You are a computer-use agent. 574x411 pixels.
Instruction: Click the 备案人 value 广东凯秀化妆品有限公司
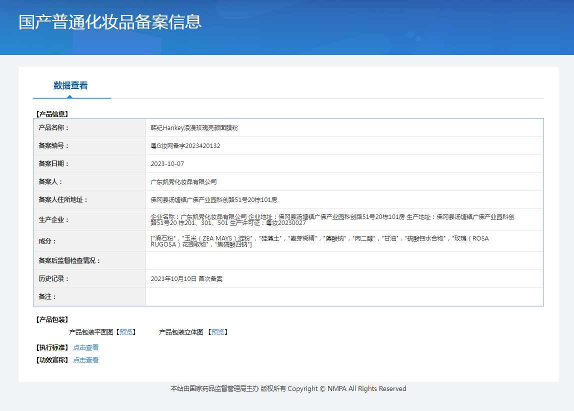click(183, 182)
